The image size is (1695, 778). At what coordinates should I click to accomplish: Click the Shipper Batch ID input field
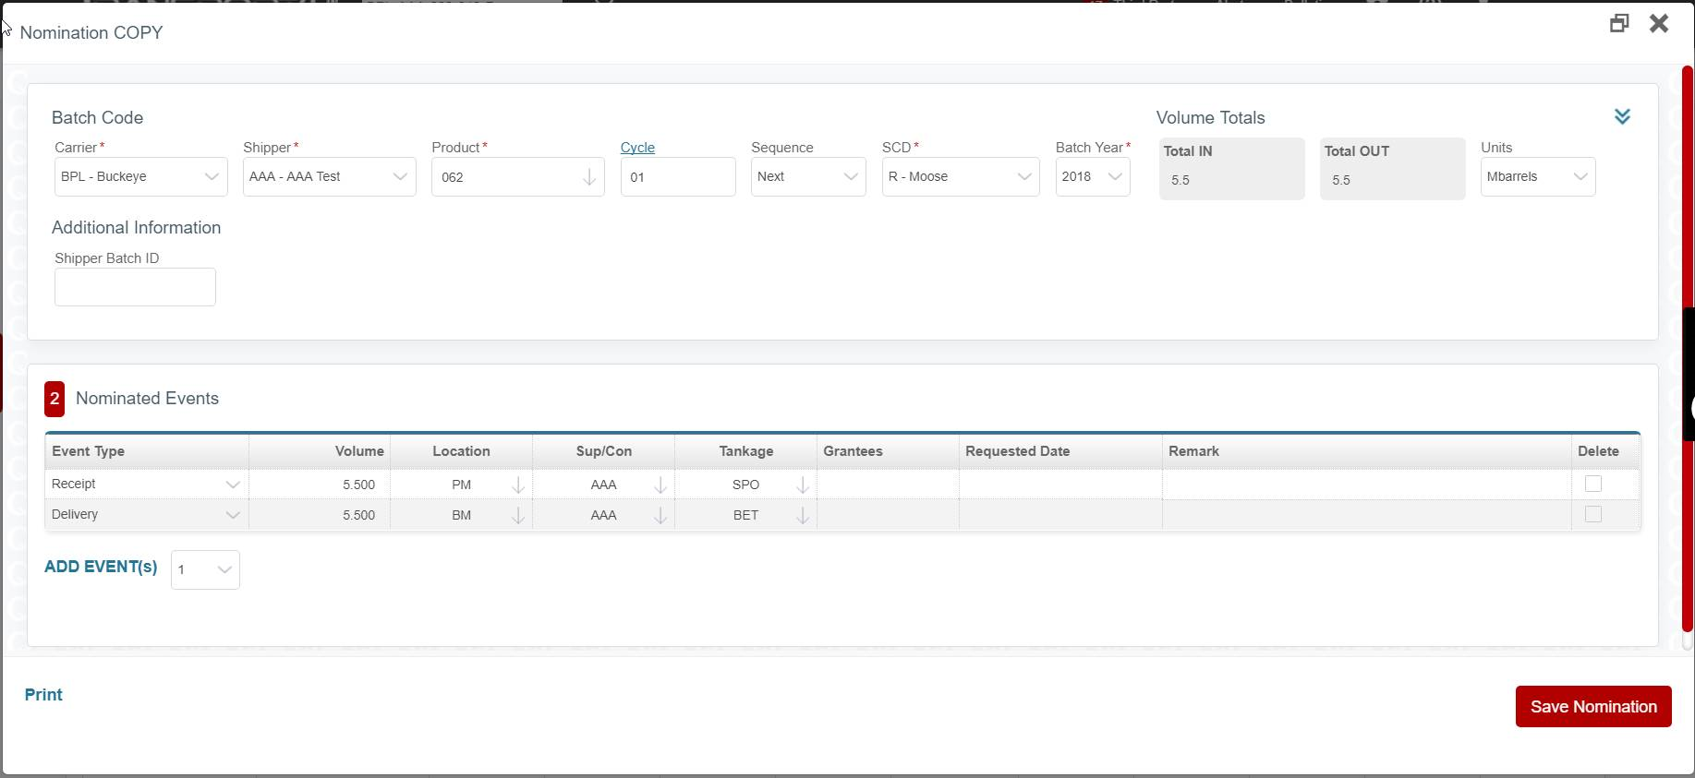[x=135, y=287]
